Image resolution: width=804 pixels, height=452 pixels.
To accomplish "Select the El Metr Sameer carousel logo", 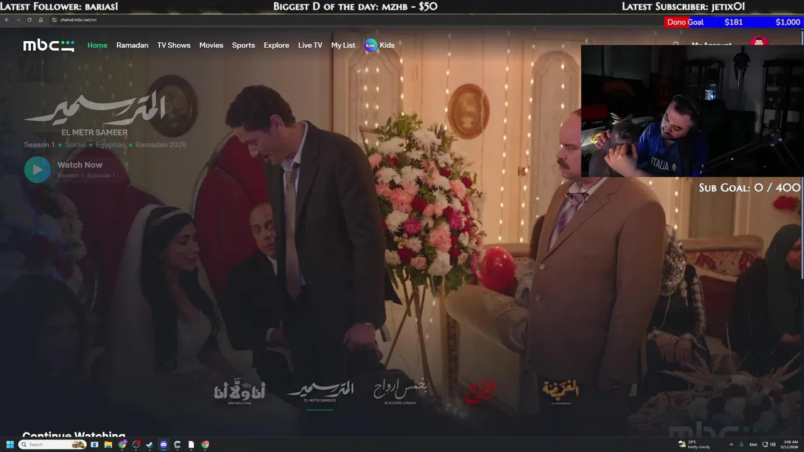I will pyautogui.click(x=320, y=392).
